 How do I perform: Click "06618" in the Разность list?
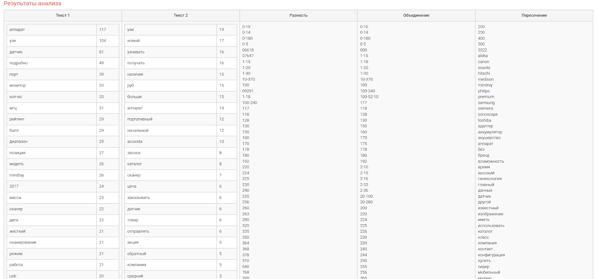(248, 50)
